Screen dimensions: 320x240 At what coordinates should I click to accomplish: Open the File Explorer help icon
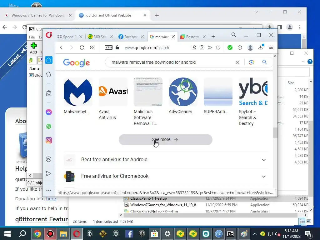(x=310, y=62)
